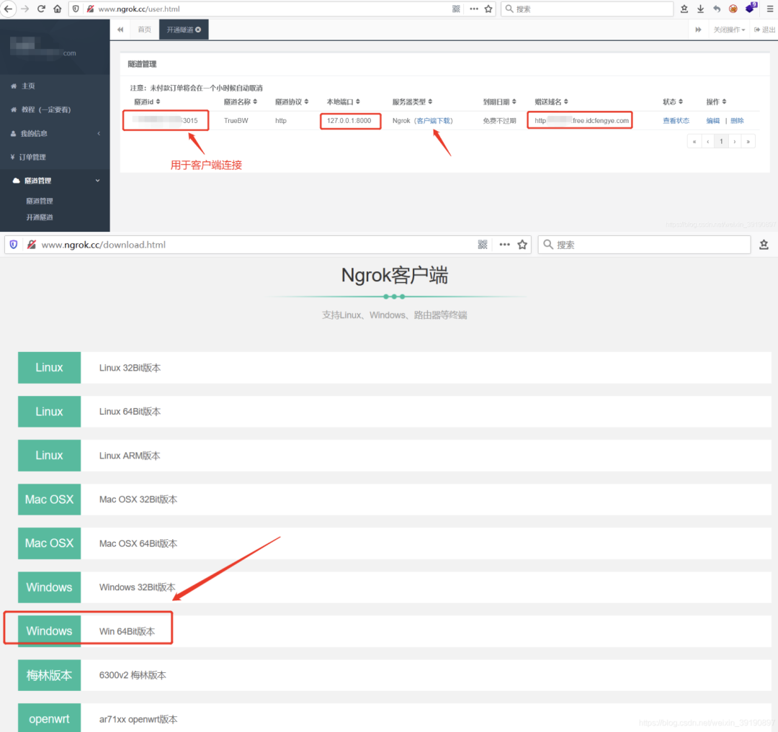Download Linux 64Bit版本 client

coord(395,412)
